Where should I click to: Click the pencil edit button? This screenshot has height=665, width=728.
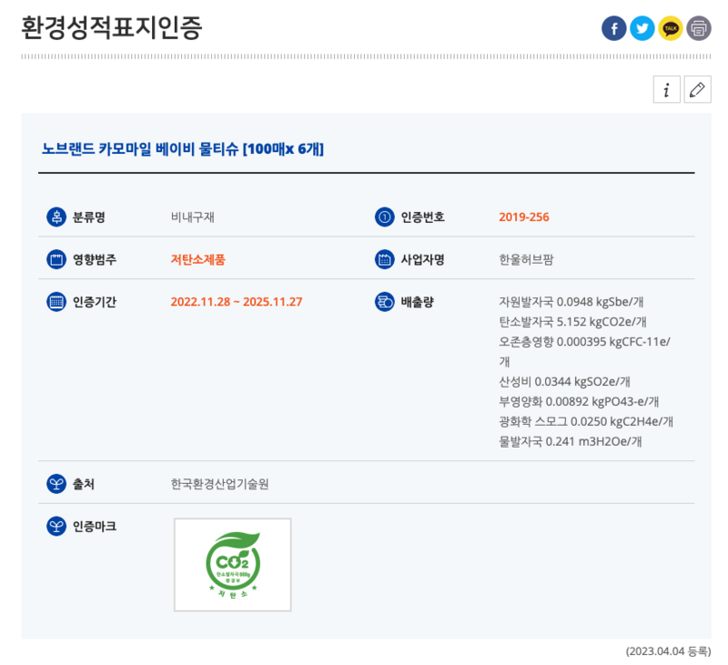coord(697,89)
